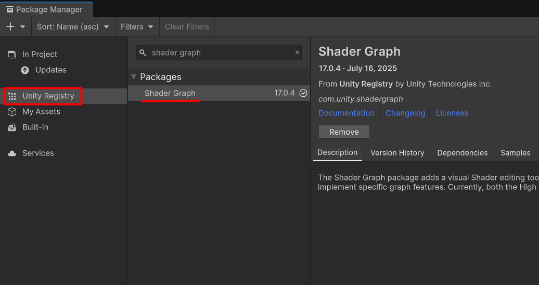The width and height of the screenshot is (539, 285).
Task: Open the Services sidebar entry
Action: [63, 153]
